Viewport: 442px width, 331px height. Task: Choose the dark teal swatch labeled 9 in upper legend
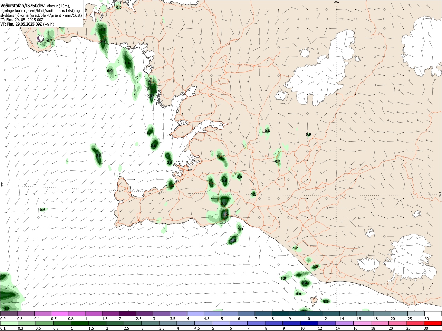click(297, 314)
